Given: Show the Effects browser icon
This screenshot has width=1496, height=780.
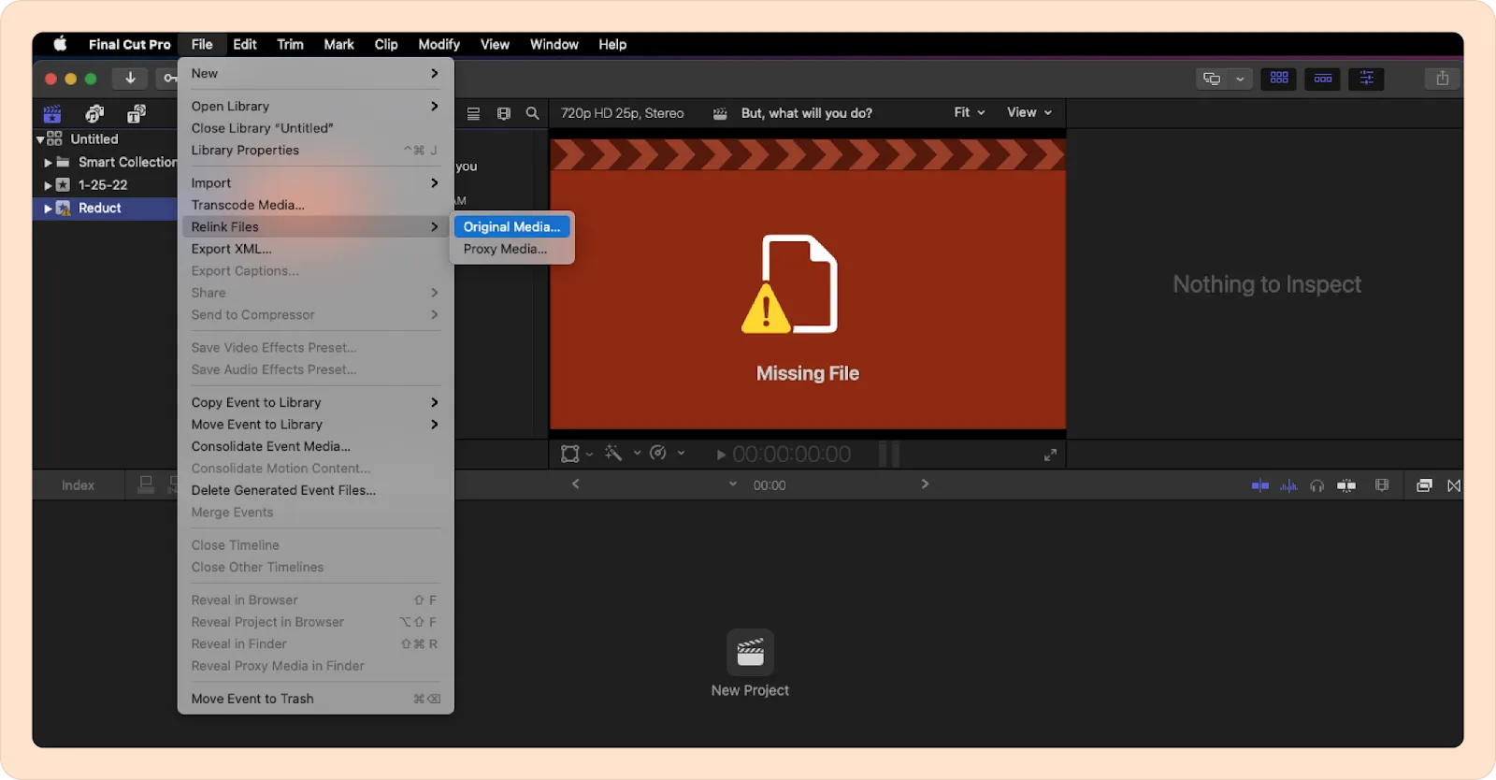Looking at the screenshot, I should (x=1424, y=485).
